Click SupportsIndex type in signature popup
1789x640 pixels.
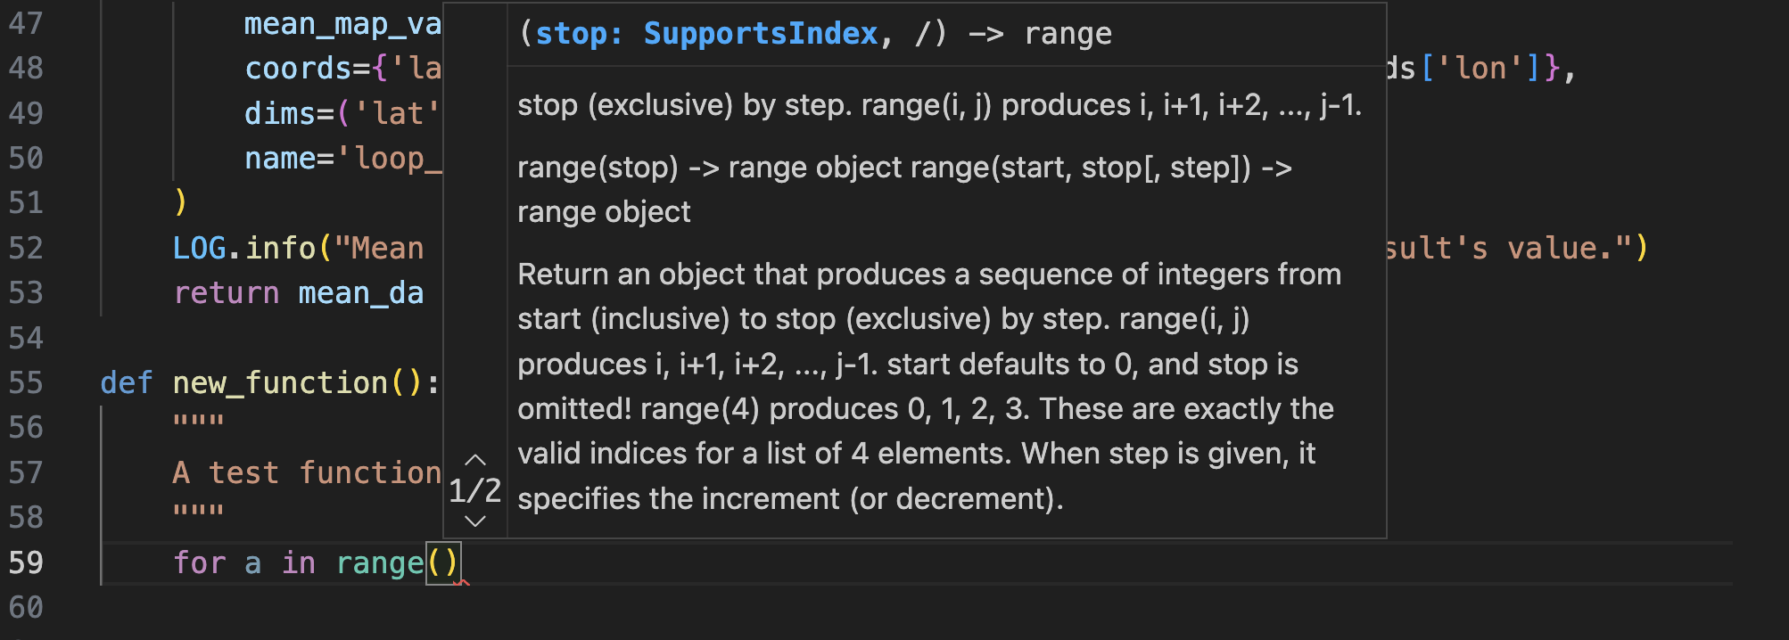coord(760,34)
